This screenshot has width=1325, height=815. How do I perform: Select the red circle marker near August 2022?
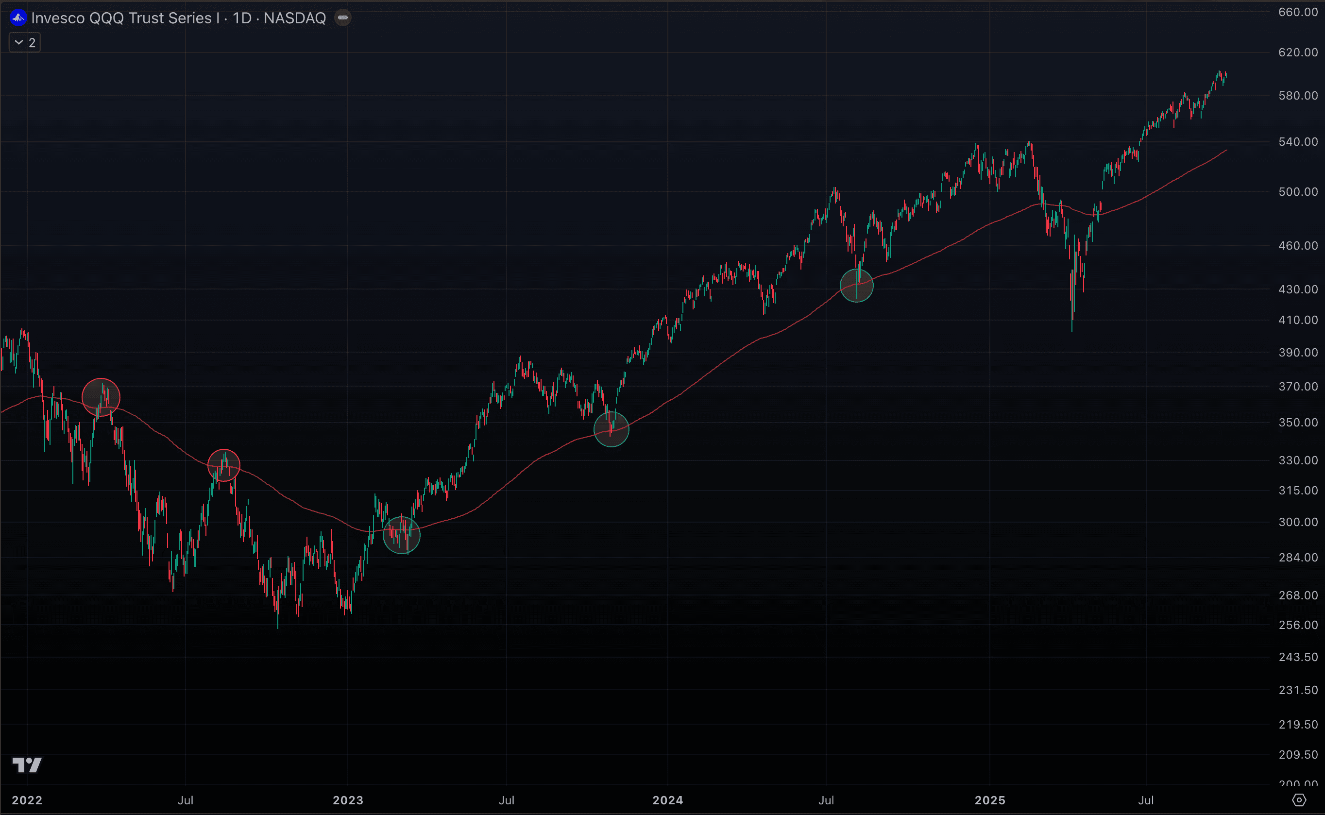(x=224, y=465)
